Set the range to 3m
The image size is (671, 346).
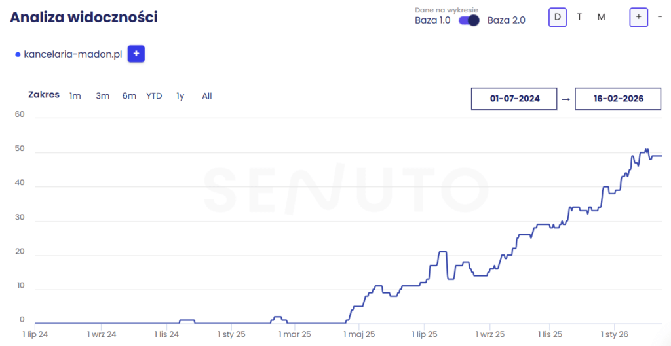click(103, 96)
